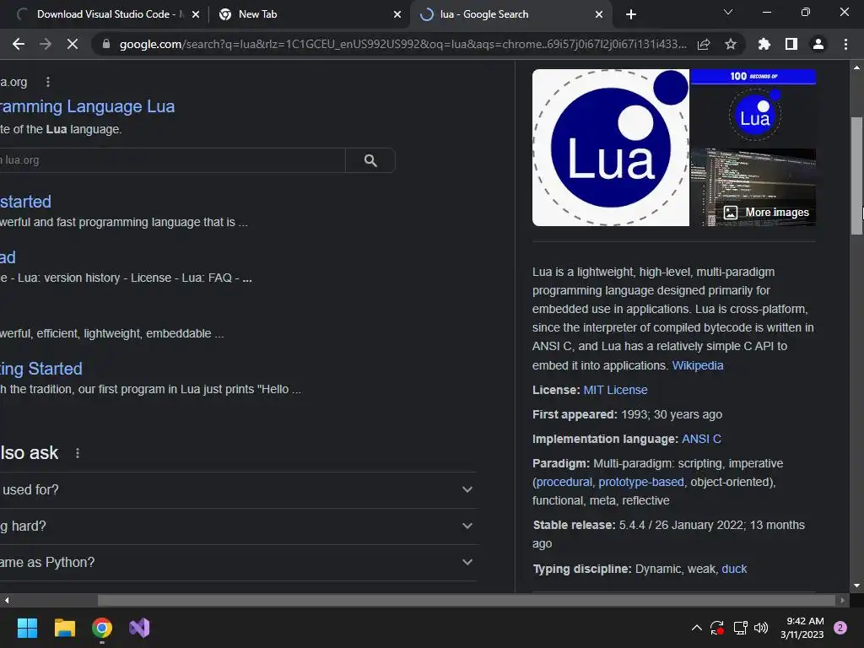This screenshot has width=864, height=648.
Task: Click the horizontal scrollbar left arrow
Action: coord(6,600)
